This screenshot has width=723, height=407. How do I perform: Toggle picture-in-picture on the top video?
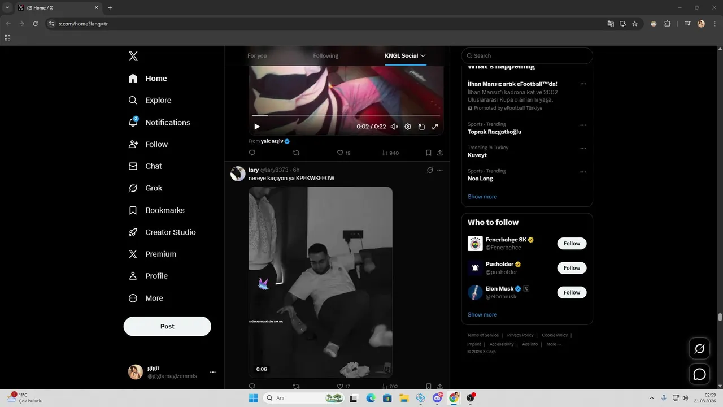[x=421, y=127]
